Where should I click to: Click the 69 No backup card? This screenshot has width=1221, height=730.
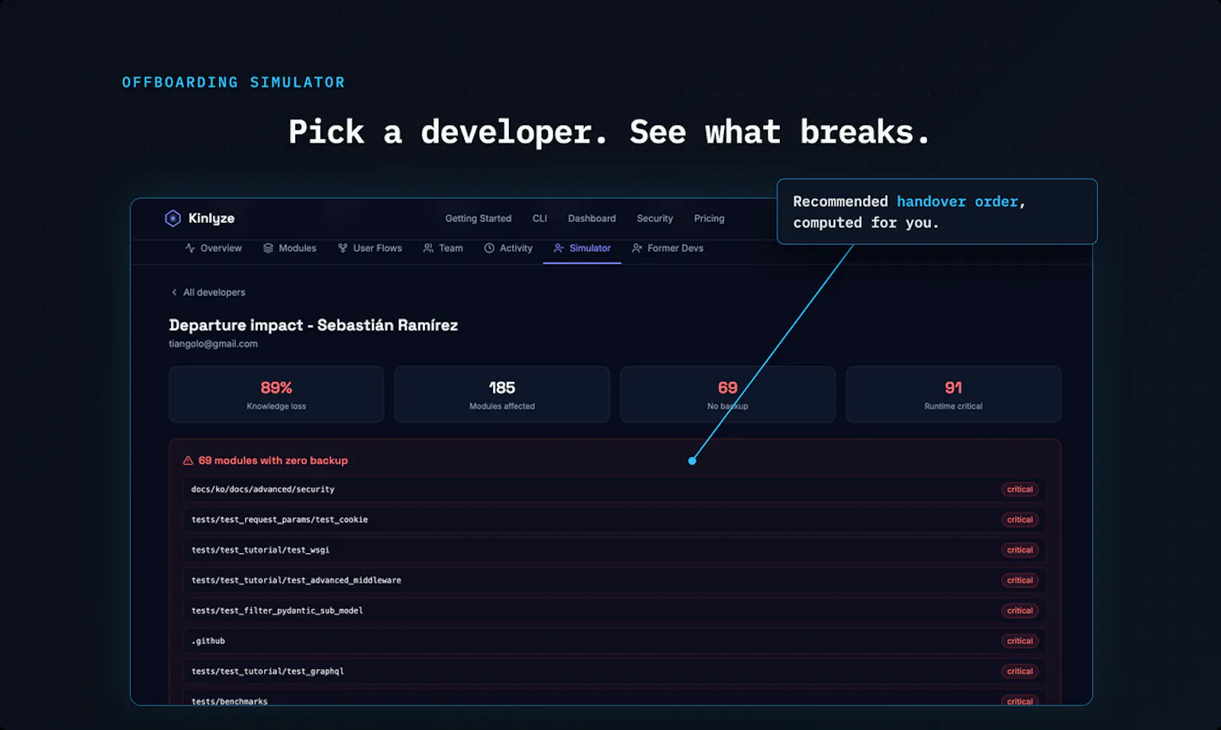coord(727,394)
